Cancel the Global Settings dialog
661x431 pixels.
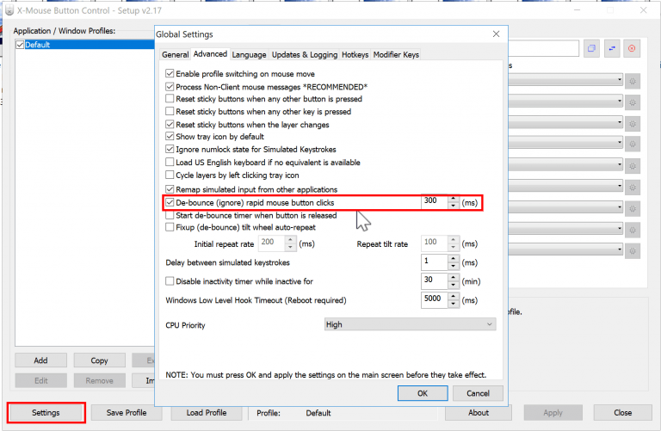point(478,393)
